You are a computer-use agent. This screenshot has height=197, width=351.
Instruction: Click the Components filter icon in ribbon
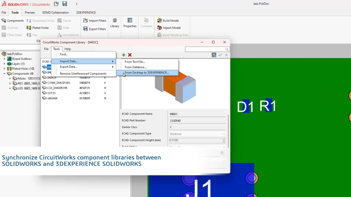(x=4, y=20)
